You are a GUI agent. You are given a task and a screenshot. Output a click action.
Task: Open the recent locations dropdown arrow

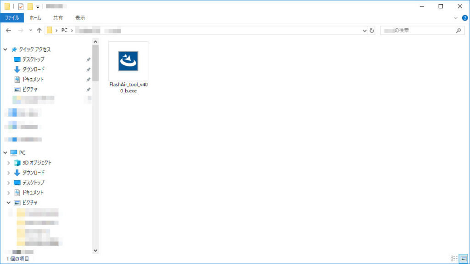(x=31, y=31)
